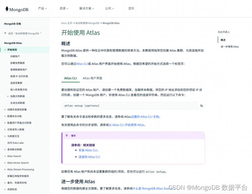Open 从 Atlas CLI 开始使用 Atlas link

[127, 125]
